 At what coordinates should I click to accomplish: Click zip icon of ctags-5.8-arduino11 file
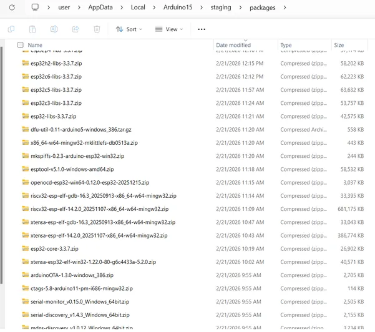click(x=26, y=288)
